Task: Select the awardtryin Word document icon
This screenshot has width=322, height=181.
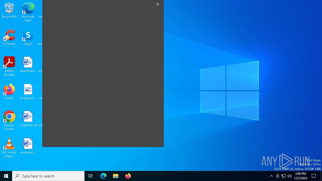Action: click(28, 65)
